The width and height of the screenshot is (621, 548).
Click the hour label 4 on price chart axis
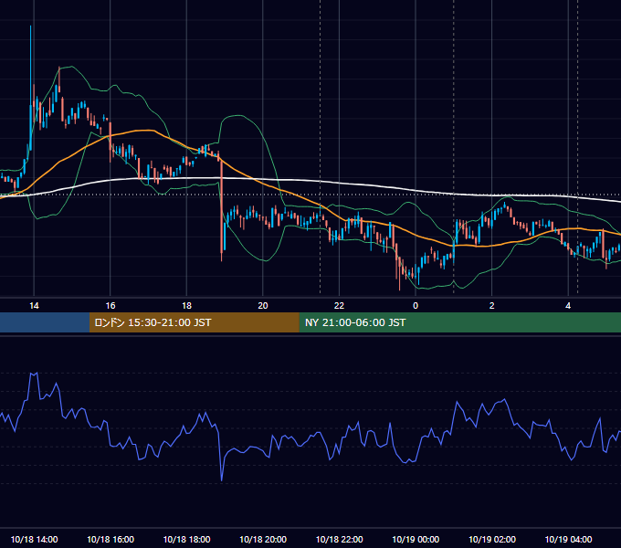(568, 305)
